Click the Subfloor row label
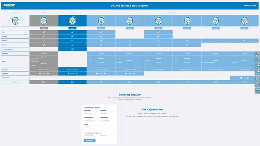 (15, 36)
